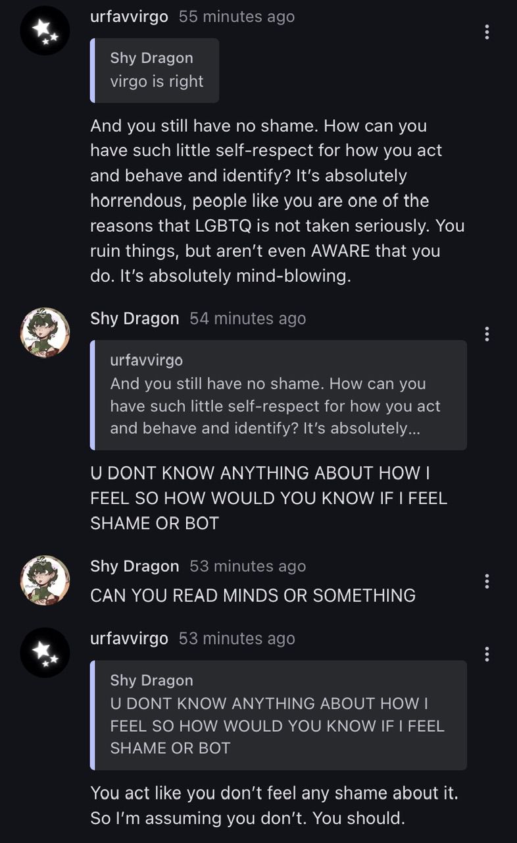Open the Shy Dragon username at 54 minutes ago

tap(134, 319)
